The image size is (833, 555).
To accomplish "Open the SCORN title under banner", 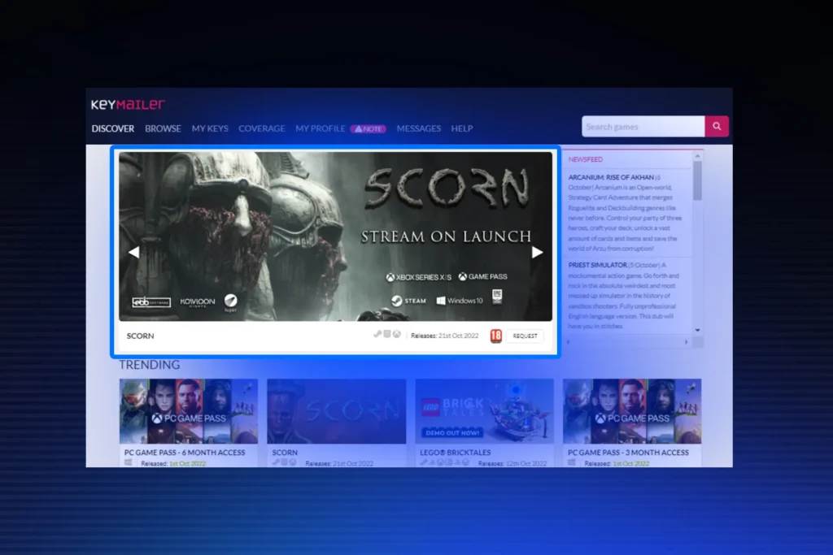I will [140, 336].
